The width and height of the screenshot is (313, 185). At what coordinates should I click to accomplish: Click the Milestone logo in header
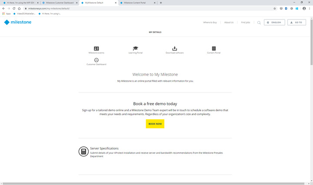[17, 22]
